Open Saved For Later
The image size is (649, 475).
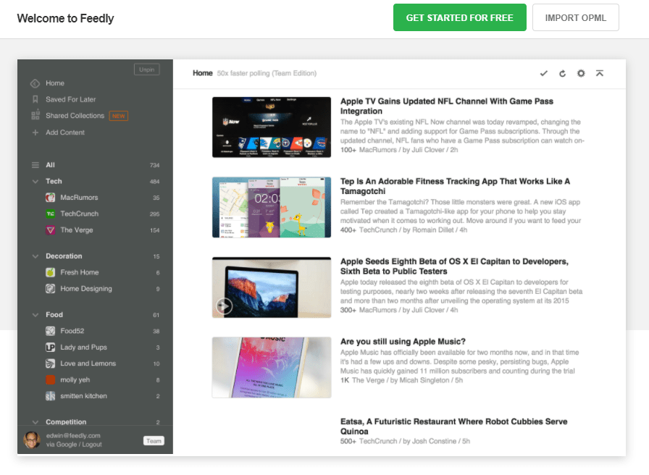pos(71,99)
